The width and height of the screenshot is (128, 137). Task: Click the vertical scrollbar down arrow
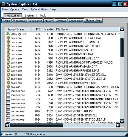122,121
